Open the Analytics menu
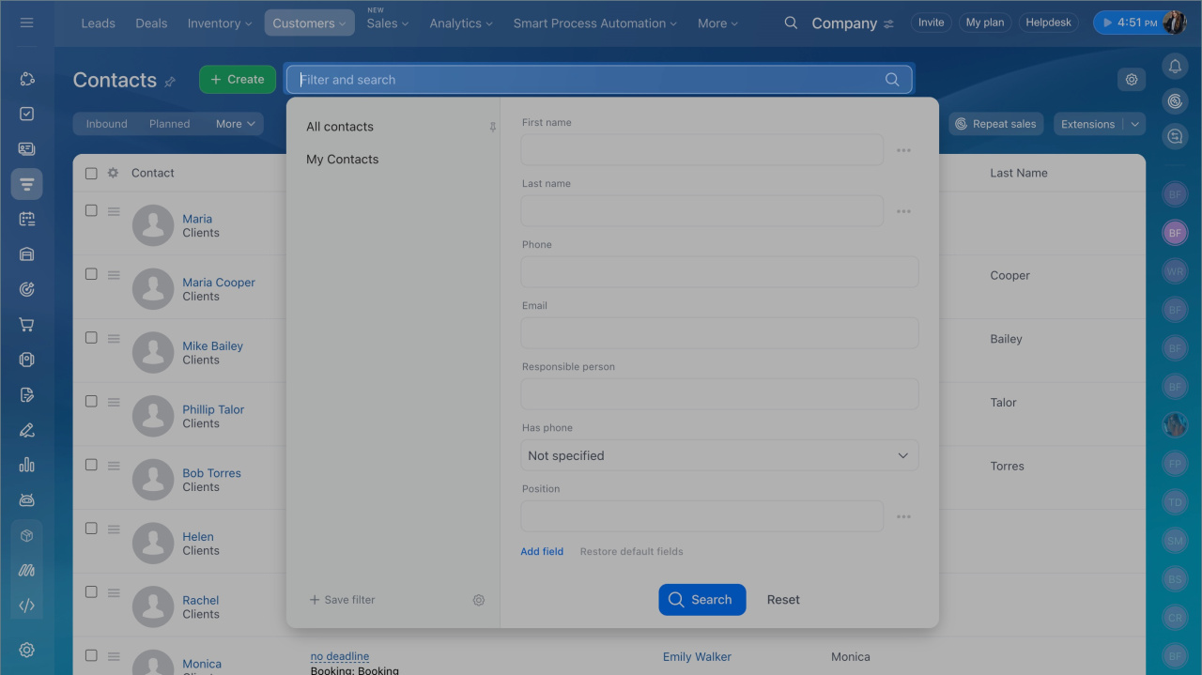This screenshot has height=675, width=1202. pos(461,23)
